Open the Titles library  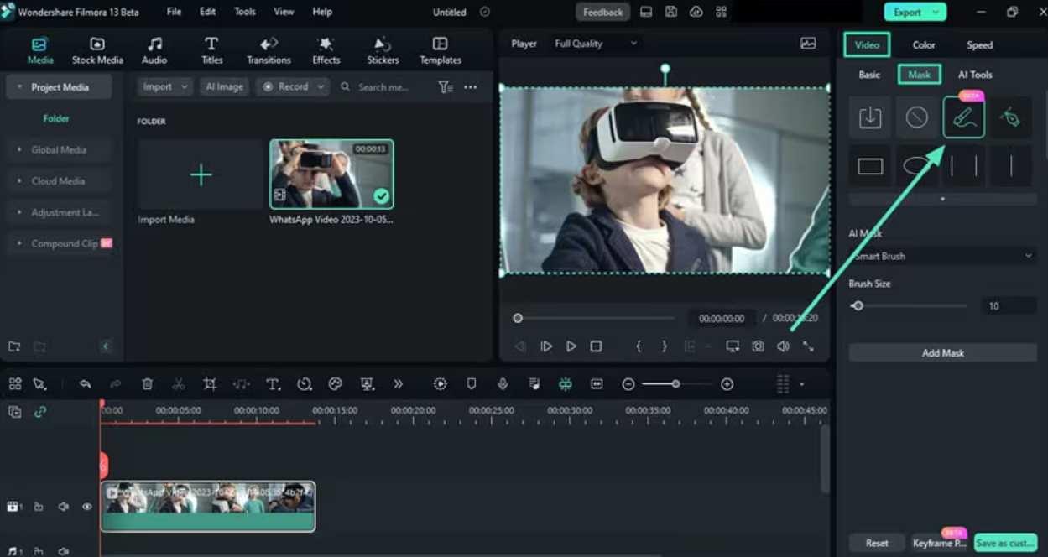coord(211,50)
